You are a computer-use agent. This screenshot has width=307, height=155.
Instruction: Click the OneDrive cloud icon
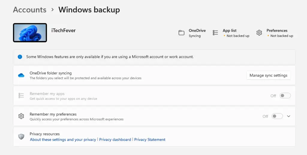(21, 75)
